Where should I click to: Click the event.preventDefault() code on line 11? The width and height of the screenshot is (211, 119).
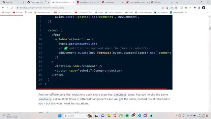coord(78,44)
